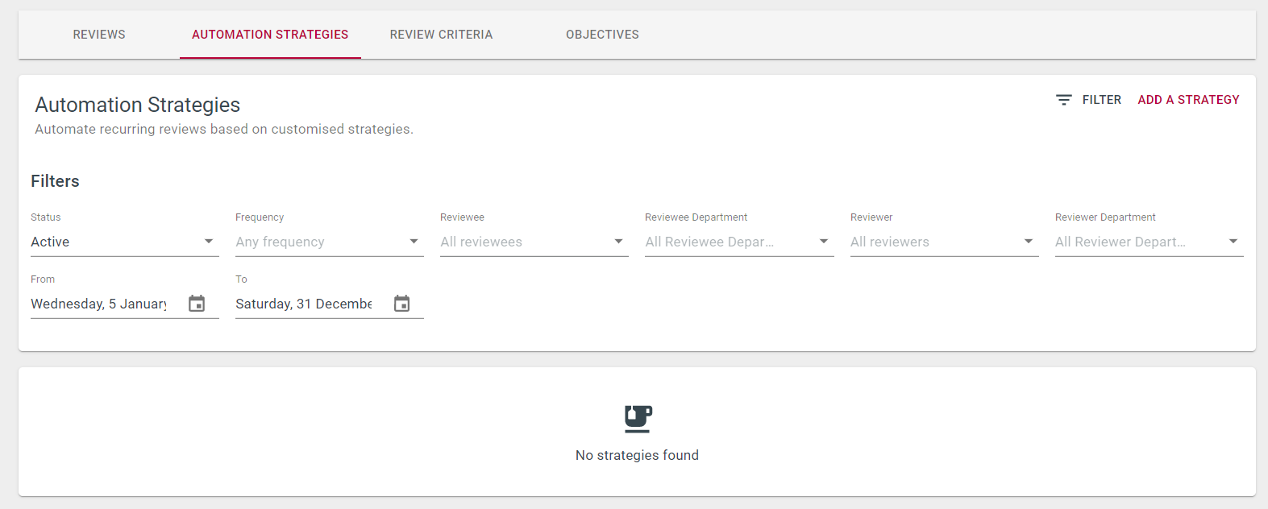
Task: Open the Reviewee dropdown
Action: coord(534,242)
